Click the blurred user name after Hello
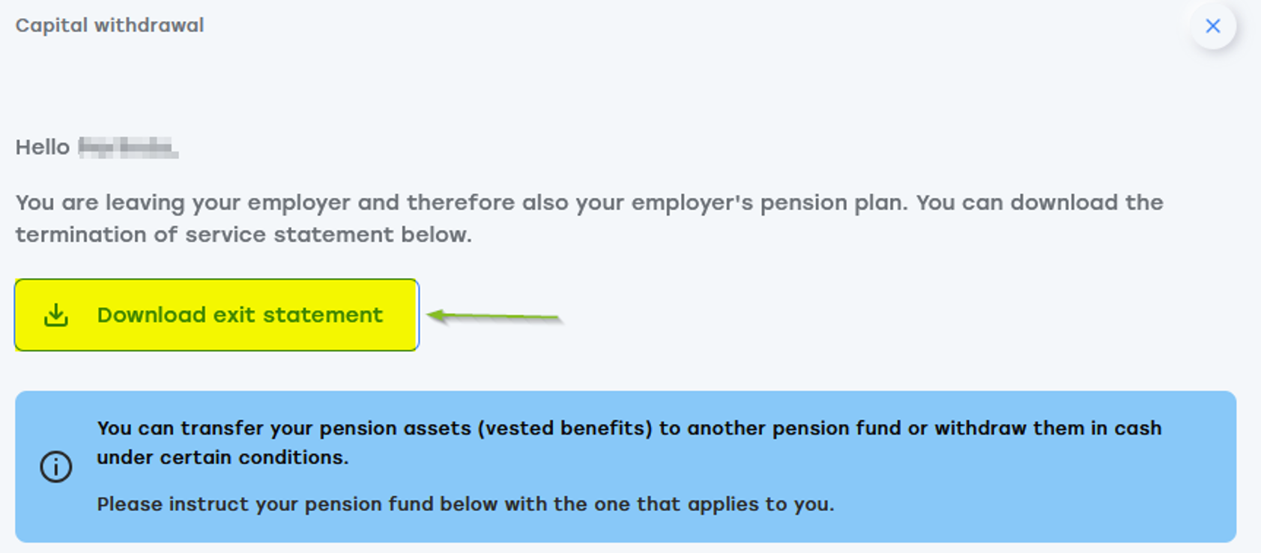 point(128,148)
